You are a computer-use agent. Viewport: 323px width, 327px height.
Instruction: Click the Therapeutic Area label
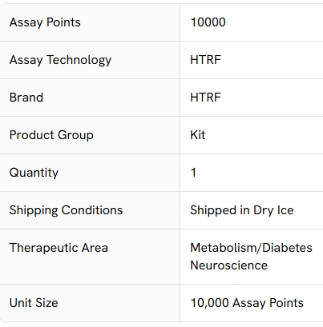click(x=59, y=248)
